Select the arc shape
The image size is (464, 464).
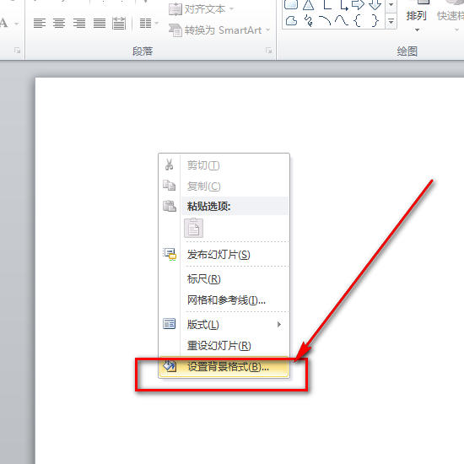click(326, 21)
